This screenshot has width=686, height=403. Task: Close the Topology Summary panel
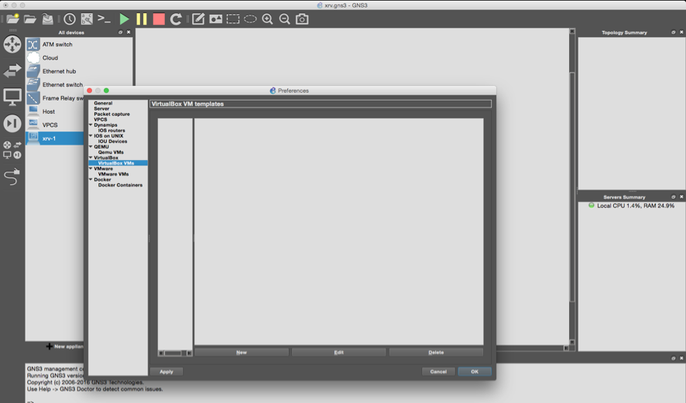point(681,32)
